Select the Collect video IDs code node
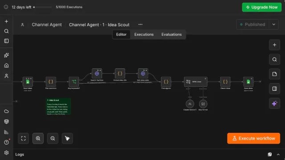This screenshot has height=160, width=285. (120, 73)
